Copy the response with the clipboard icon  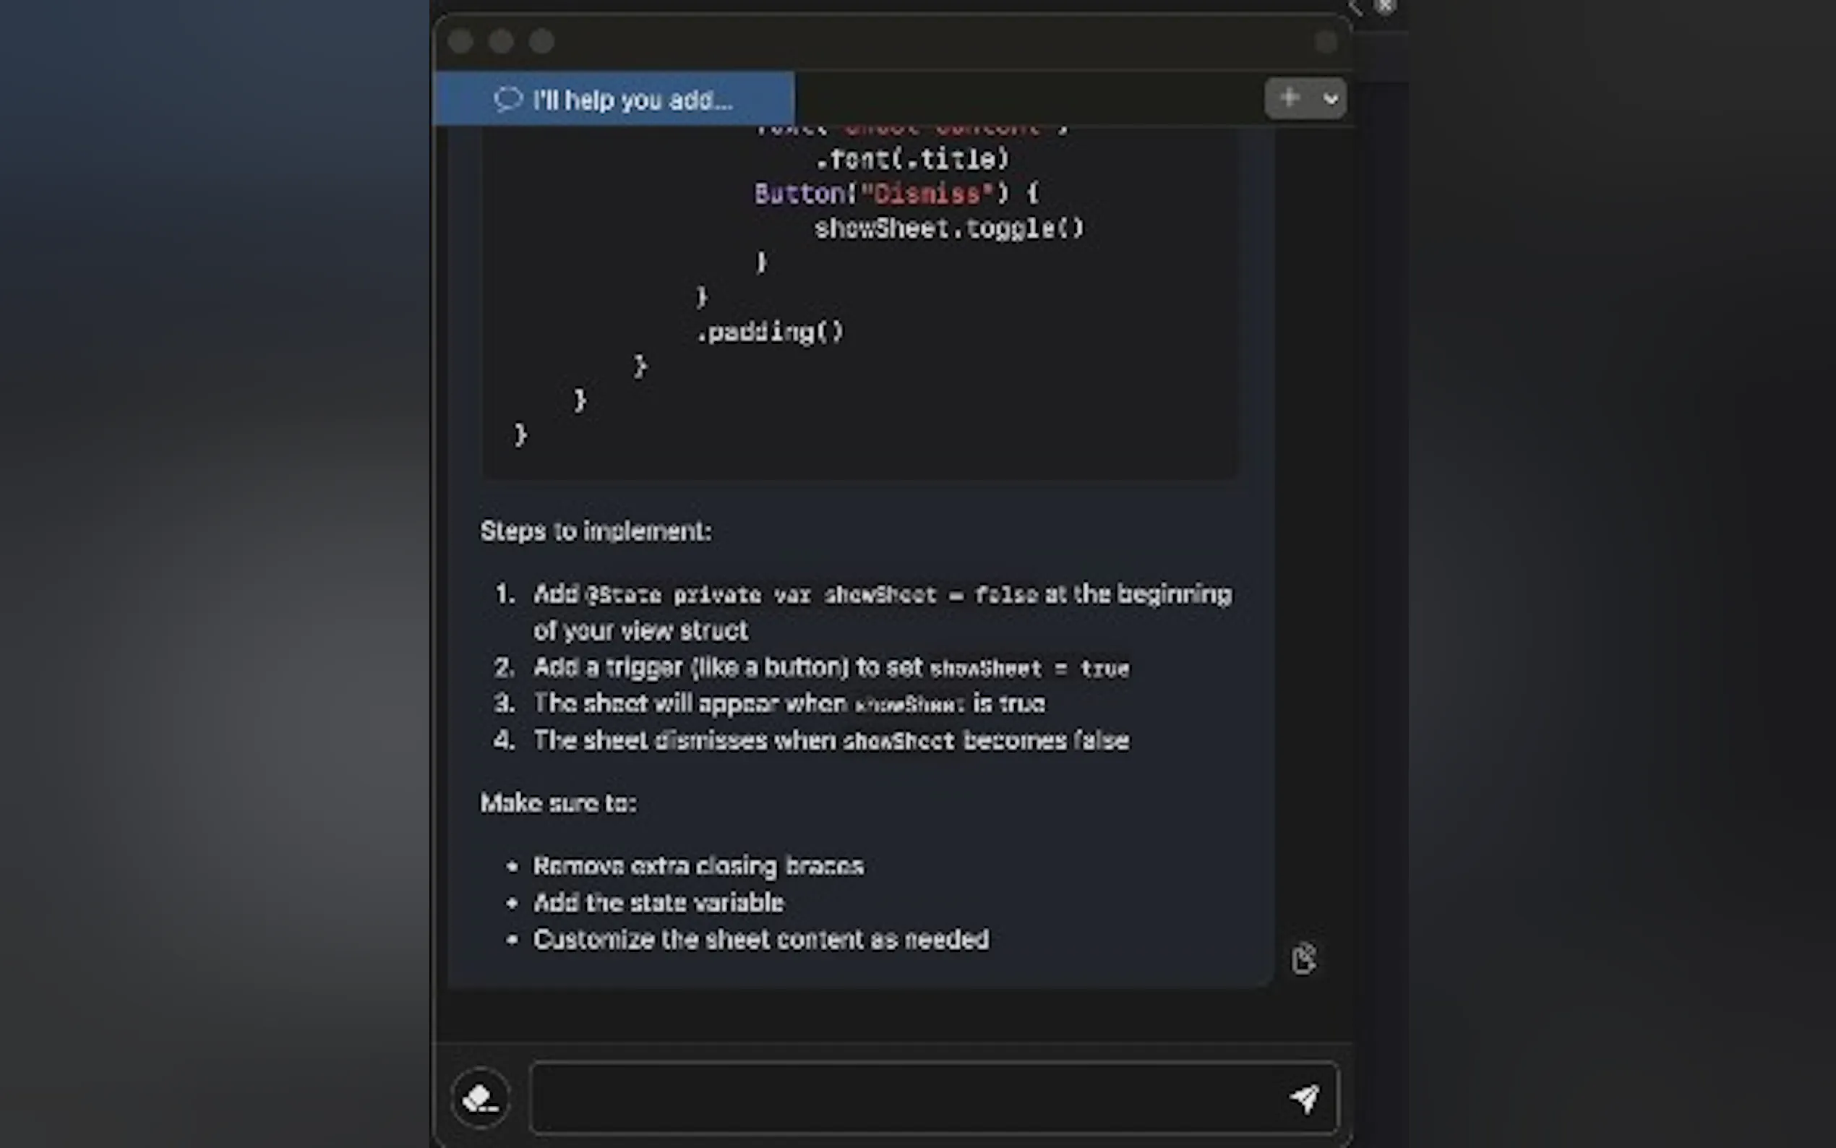click(1303, 958)
